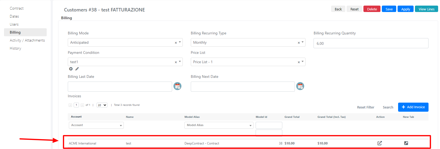The height and width of the screenshot is (149, 440).
Task: Sort invoices by Model Id column header
Action: click(x=261, y=117)
